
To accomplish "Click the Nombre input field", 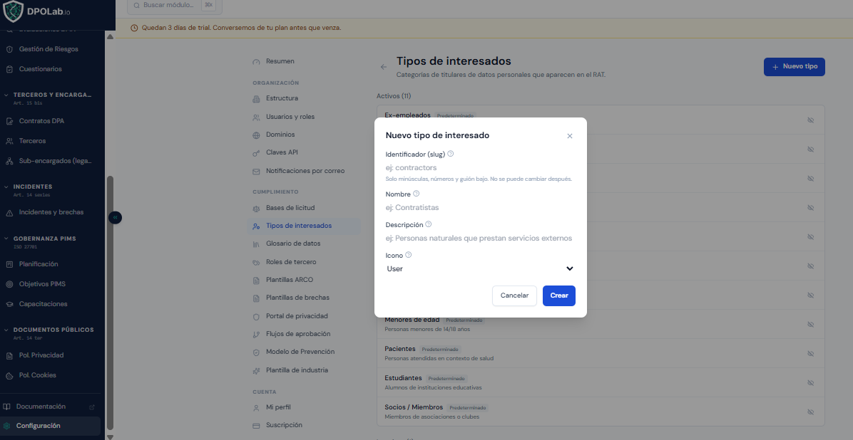I will pyautogui.click(x=481, y=207).
